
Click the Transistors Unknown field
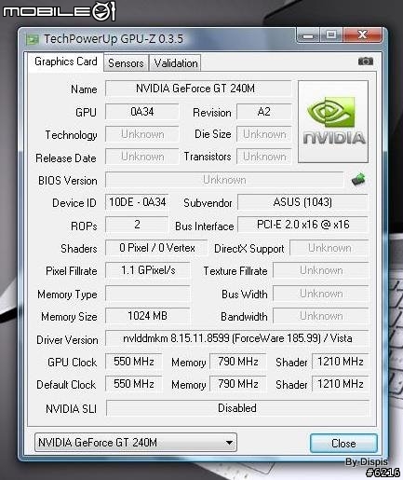click(264, 157)
